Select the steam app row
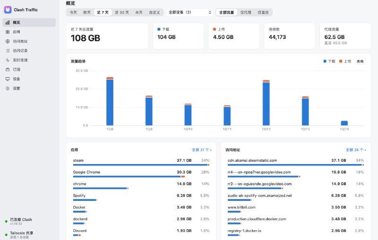 point(141,162)
